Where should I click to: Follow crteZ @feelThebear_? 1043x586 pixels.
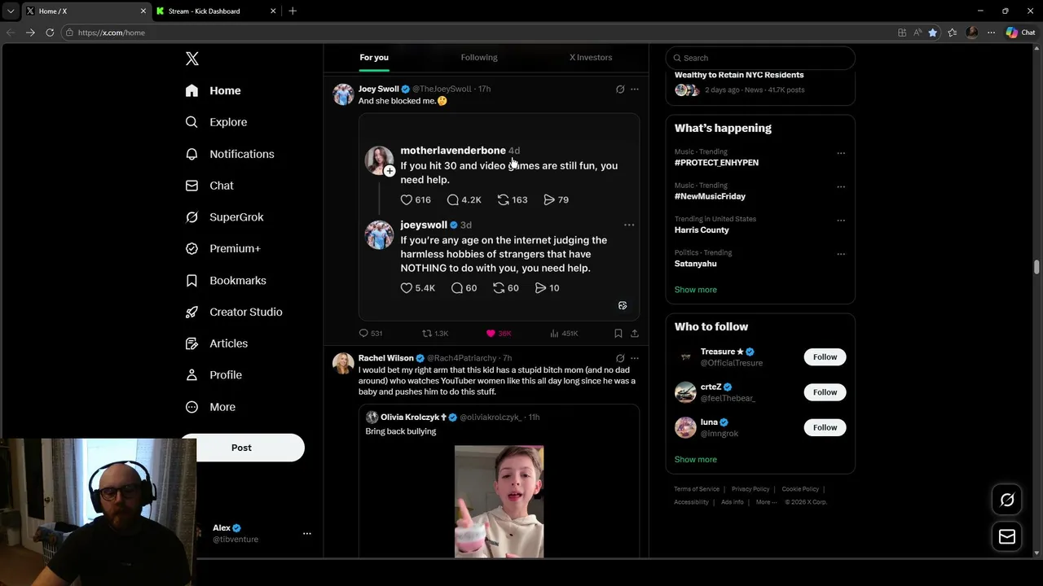coord(825,392)
